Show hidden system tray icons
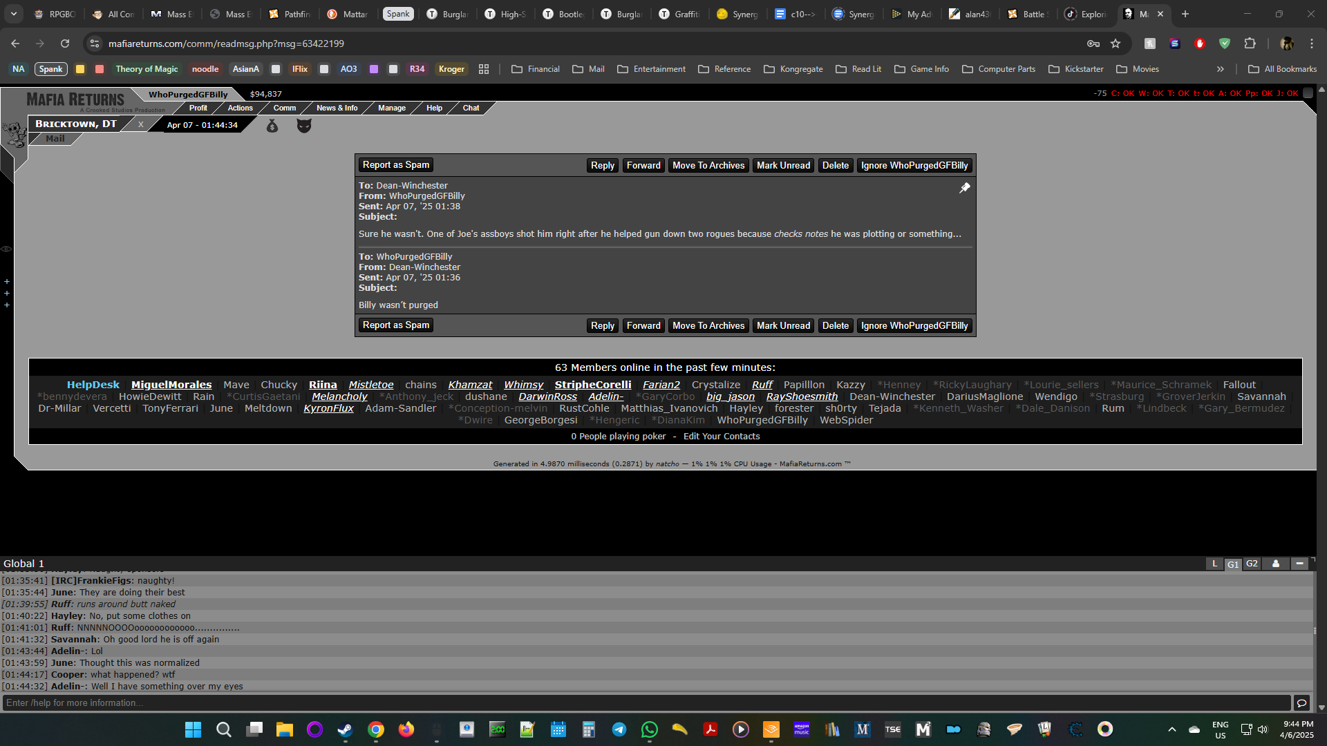1327x746 pixels. coord(1172,729)
